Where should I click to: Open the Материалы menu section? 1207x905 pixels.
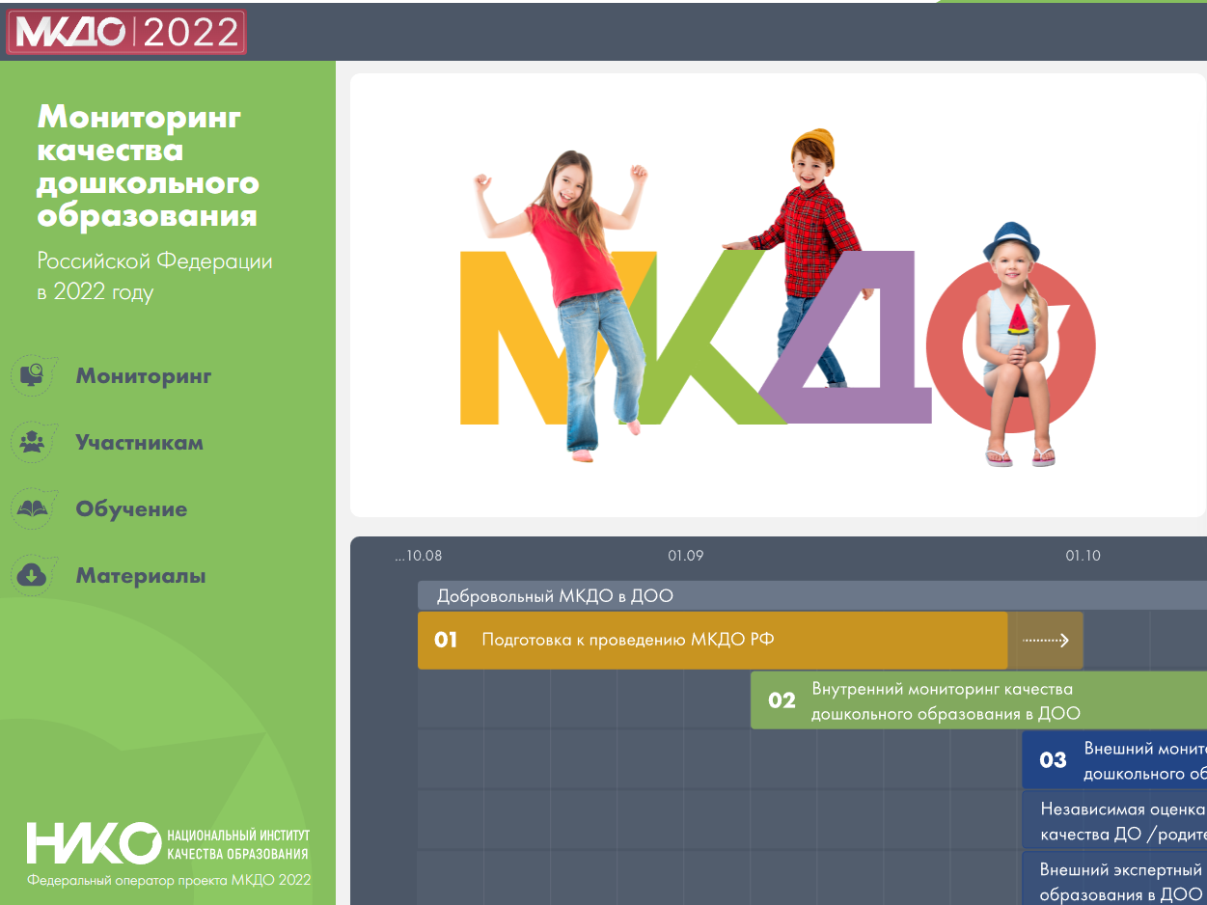(140, 576)
